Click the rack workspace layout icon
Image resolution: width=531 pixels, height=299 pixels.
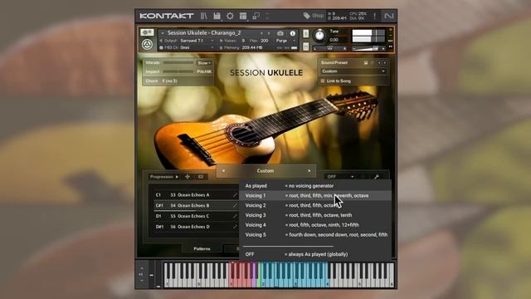(x=243, y=16)
